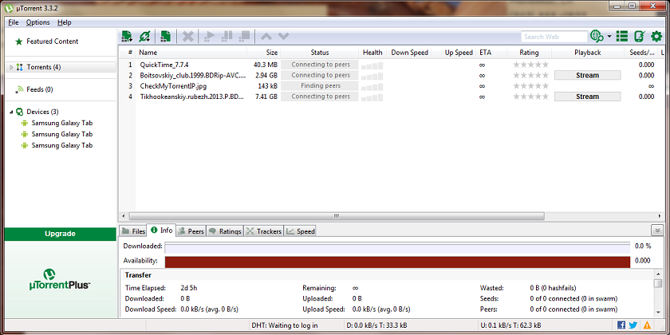Screen dimensions: 670x335
Task: Click Stream for Tikhookeanskiy.rubezh torrent
Action: pos(587,97)
